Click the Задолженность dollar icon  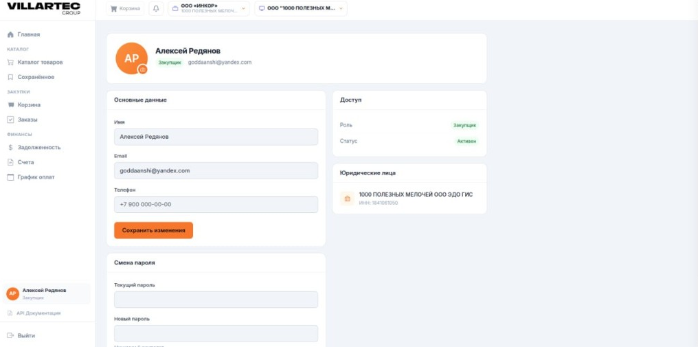[x=11, y=148]
